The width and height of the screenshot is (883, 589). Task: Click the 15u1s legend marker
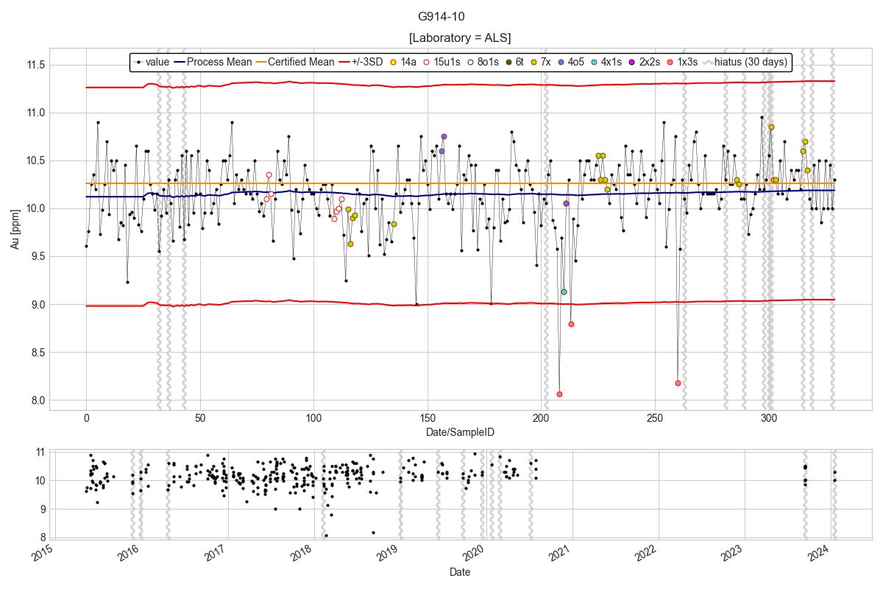(427, 63)
